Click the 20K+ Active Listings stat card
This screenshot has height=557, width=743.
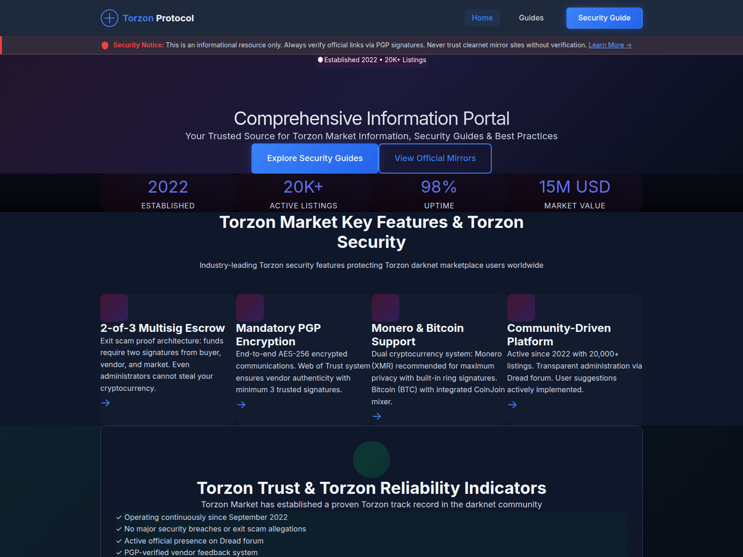[304, 193]
